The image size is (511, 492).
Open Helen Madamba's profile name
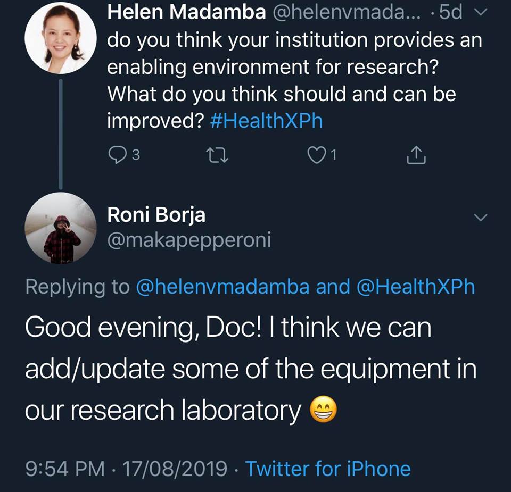coord(186,13)
